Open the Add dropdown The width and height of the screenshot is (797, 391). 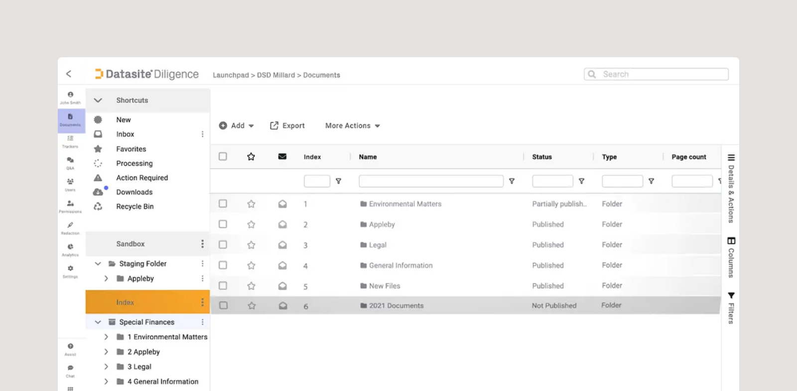point(237,126)
